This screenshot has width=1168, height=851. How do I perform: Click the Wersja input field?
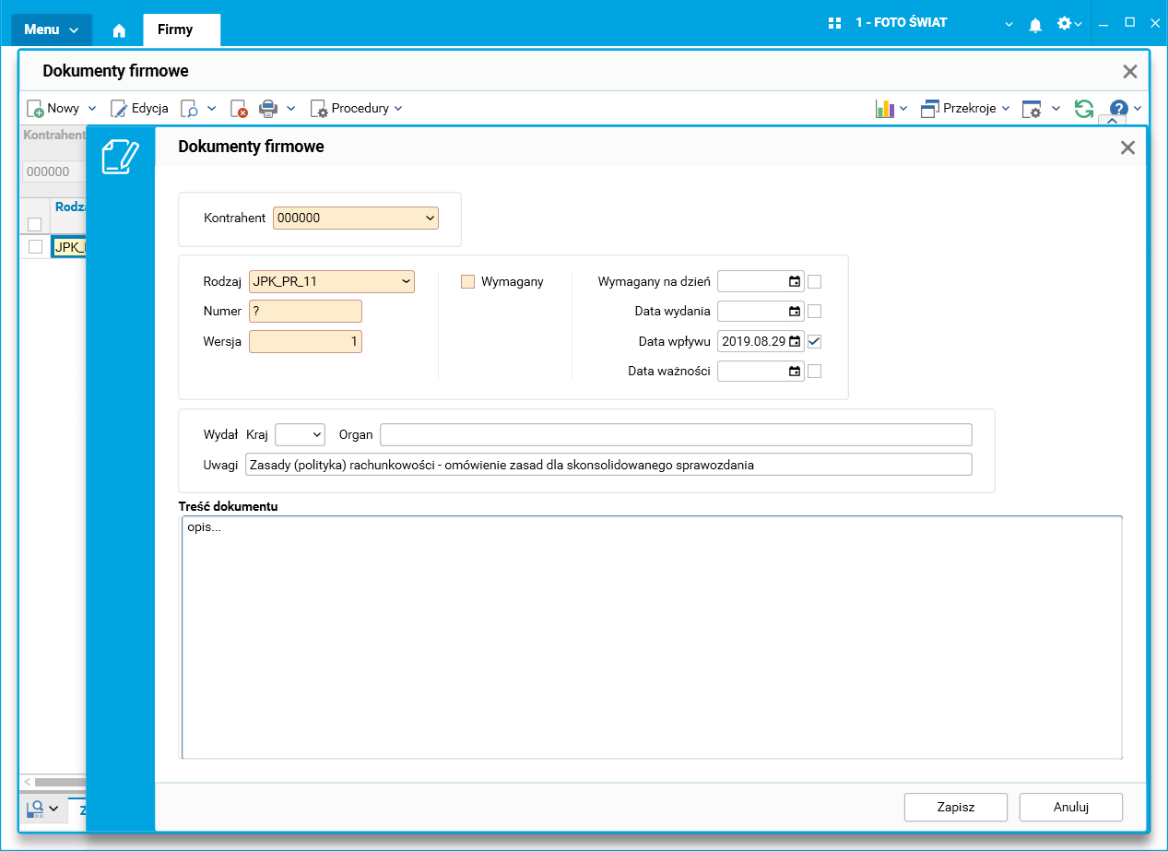305,342
